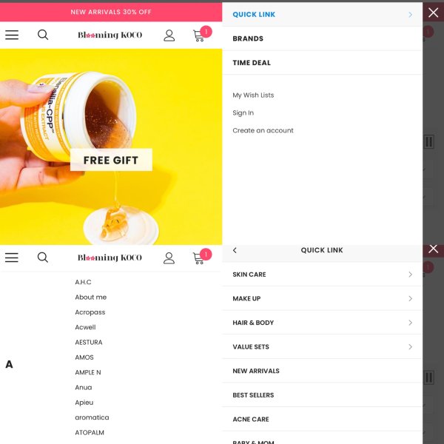This screenshot has width=444, height=444.
Task: Open the ATOPALM brand link
Action: [x=90, y=432]
